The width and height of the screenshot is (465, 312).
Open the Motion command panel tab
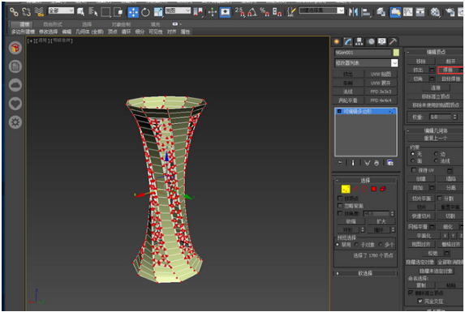[371, 41]
